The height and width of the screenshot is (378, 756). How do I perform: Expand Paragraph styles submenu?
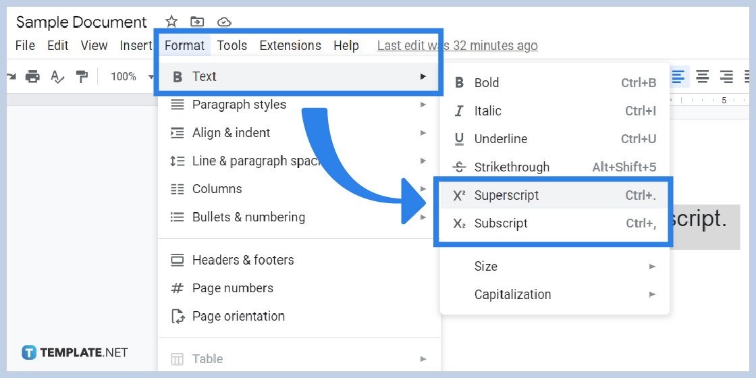(x=299, y=105)
